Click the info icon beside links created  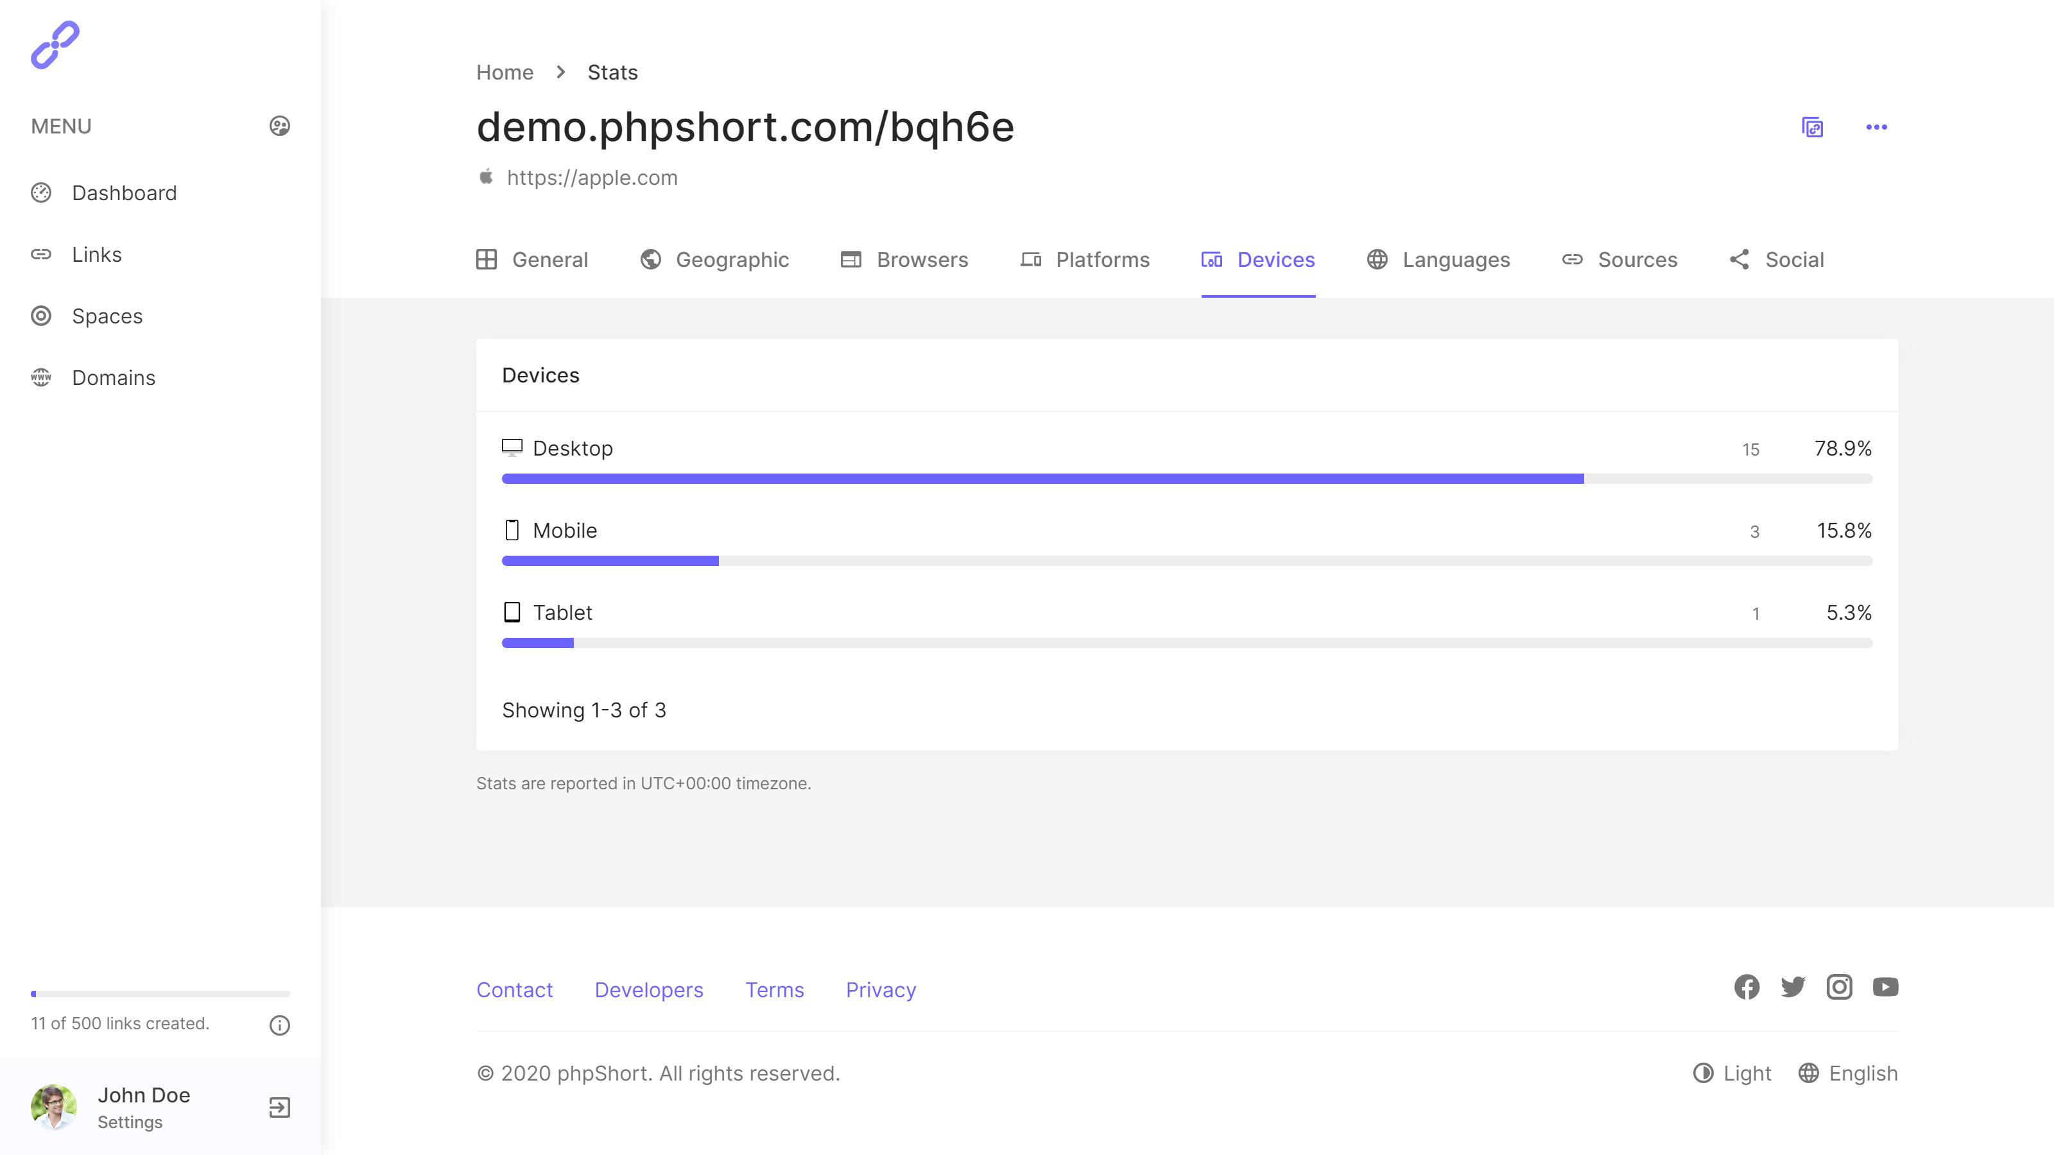[279, 1025]
